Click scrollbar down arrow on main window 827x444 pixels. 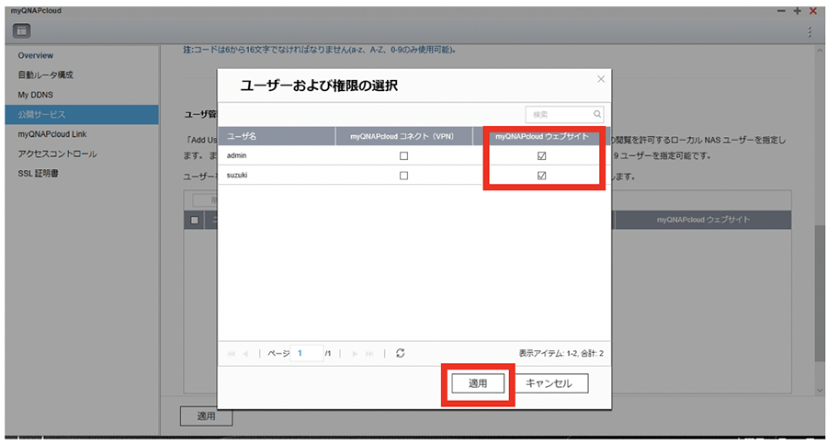tap(819, 390)
